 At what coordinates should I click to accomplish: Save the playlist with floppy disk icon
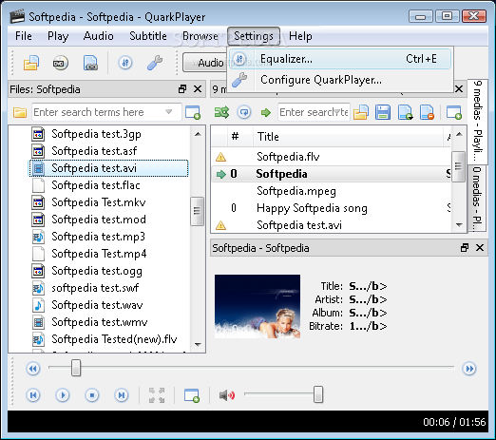tap(383, 112)
